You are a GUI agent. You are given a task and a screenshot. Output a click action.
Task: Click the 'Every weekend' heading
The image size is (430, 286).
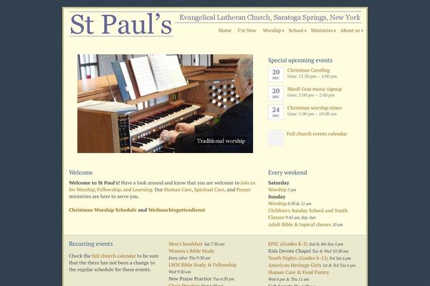(287, 173)
